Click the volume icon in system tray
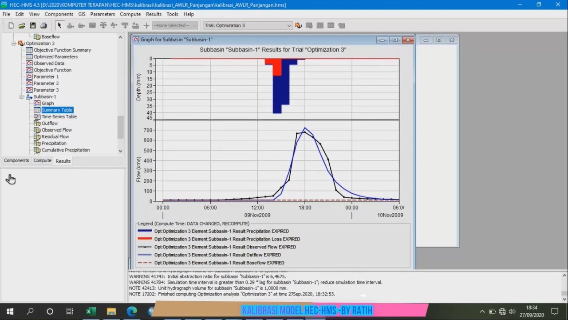The width and height of the screenshot is (568, 320). (513, 312)
